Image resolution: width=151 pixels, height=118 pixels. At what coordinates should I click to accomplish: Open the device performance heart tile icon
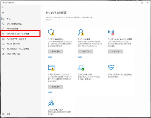[111, 67]
